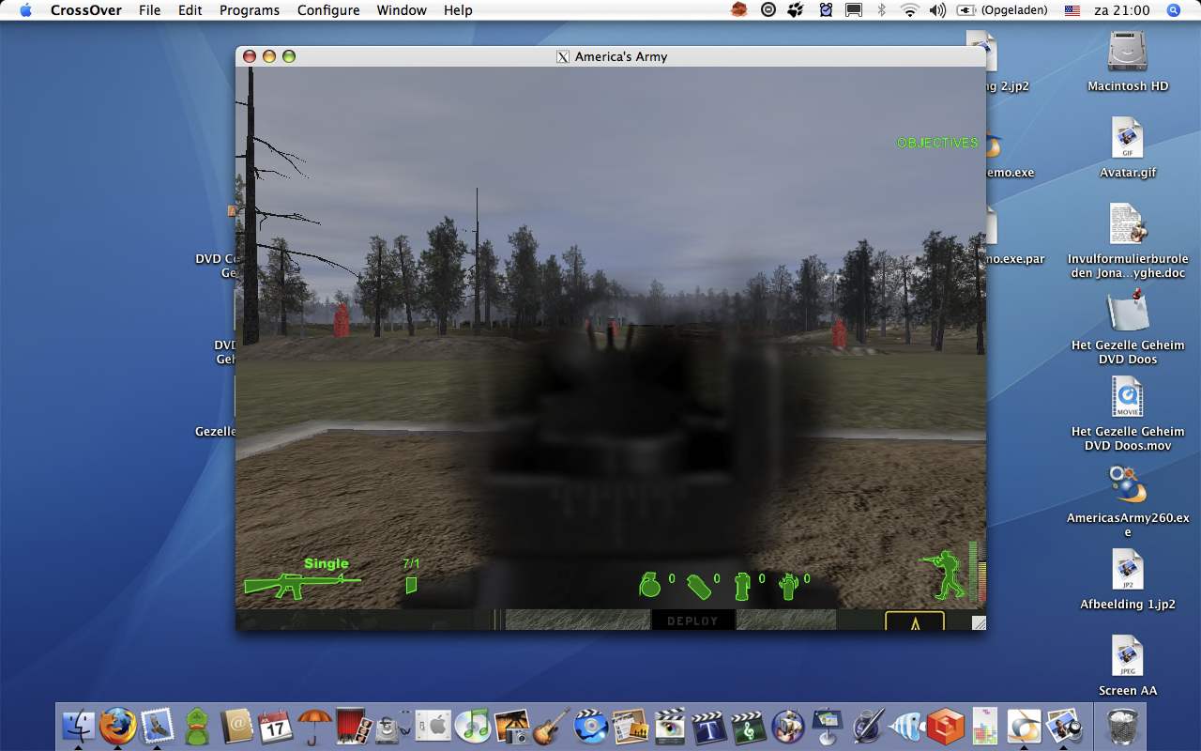Open Preview from the Dock

point(1064,726)
